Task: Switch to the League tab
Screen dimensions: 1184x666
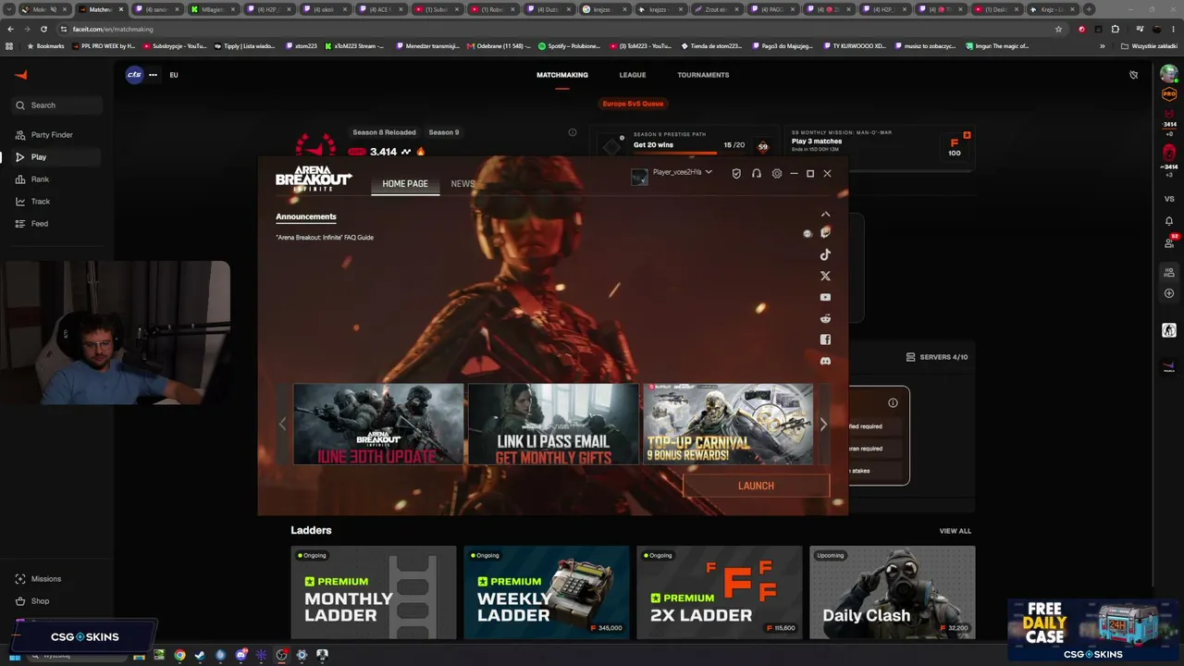Action: 633,75
